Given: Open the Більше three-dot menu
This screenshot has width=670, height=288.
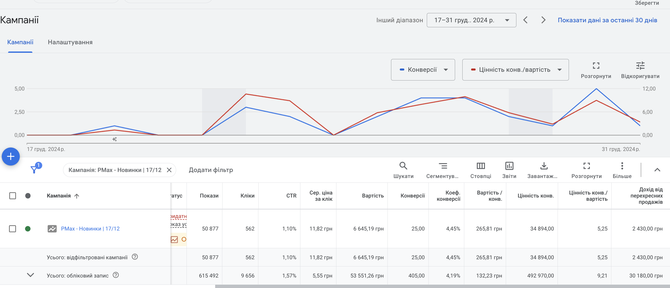Looking at the screenshot, I should click(622, 165).
